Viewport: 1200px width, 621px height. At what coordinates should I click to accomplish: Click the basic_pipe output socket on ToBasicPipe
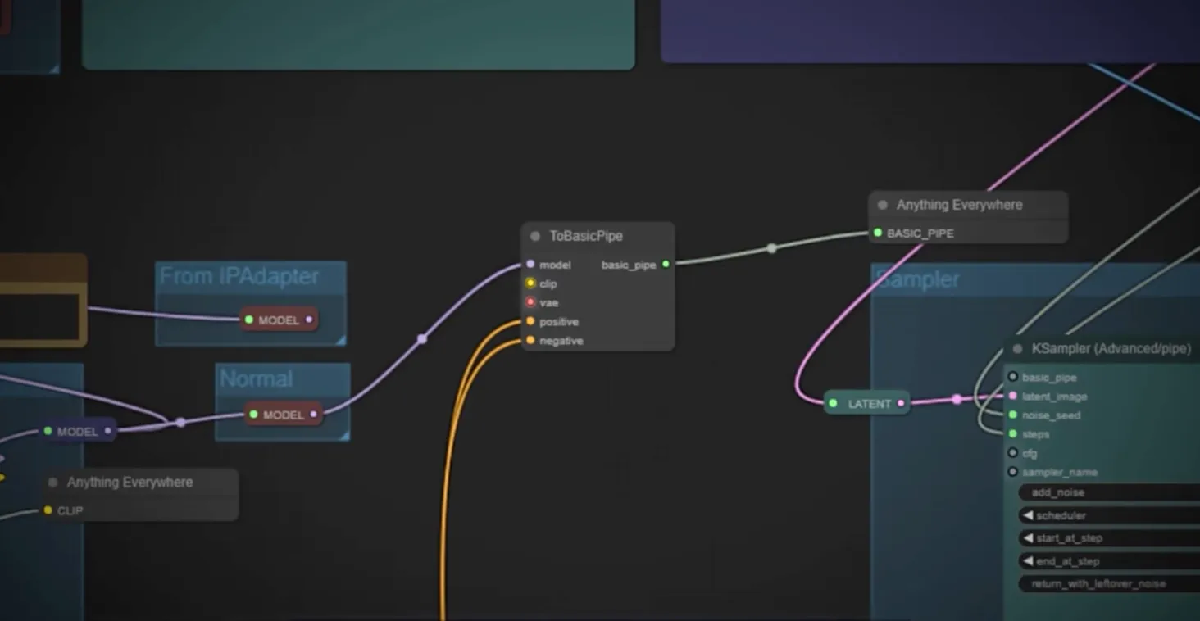coord(666,265)
